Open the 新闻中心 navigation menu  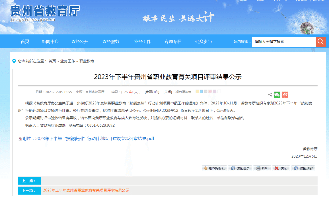coord(50,42)
